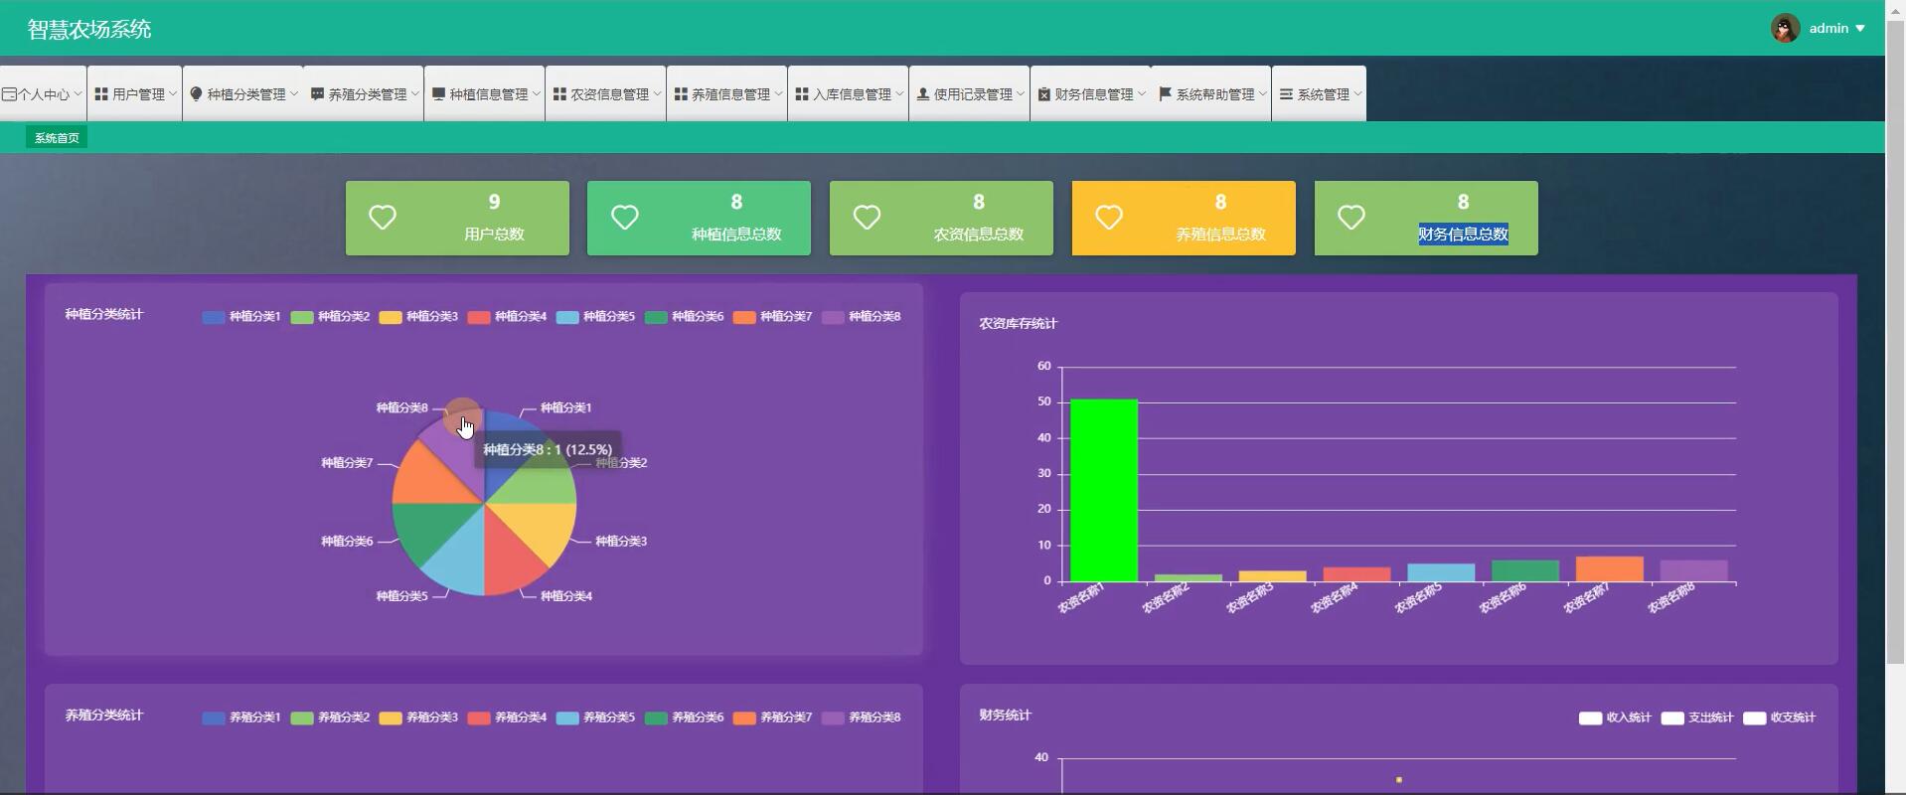Click 养殖分类管理 chat icon

(317, 94)
